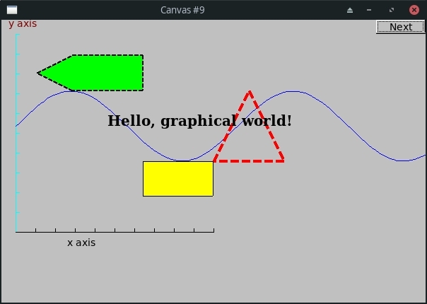Click the 'y axis' label
Viewport: 427px width, 304px height.
(x=23, y=24)
